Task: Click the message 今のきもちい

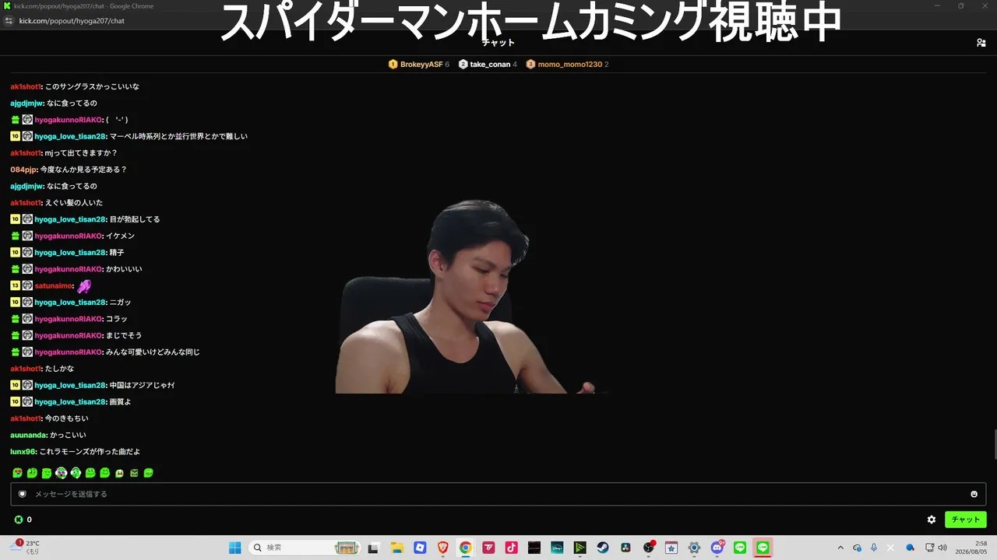Action: 67,418
